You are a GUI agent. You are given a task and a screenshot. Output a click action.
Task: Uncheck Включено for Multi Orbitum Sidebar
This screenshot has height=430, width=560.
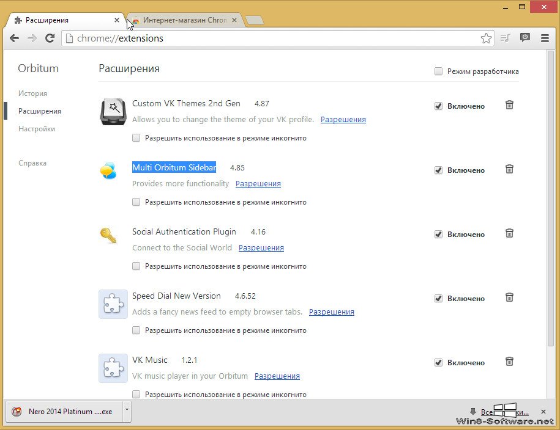pyautogui.click(x=438, y=170)
